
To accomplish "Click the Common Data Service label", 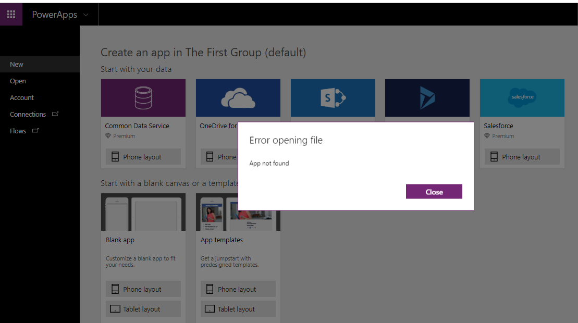I will 137,126.
